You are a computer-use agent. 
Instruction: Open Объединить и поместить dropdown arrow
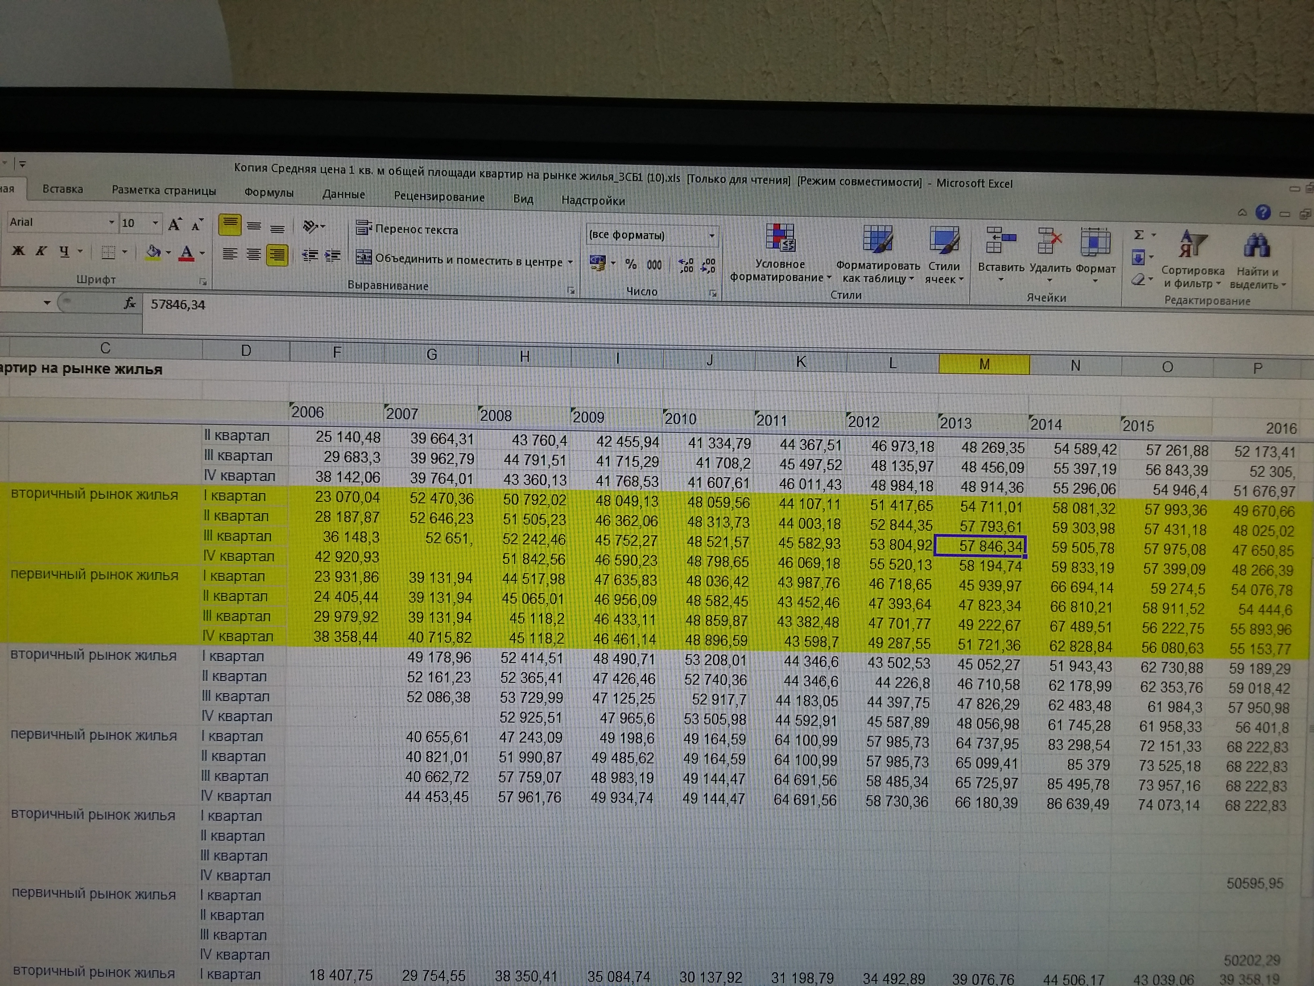click(570, 261)
